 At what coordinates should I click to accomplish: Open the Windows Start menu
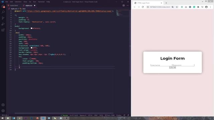[2, 118]
